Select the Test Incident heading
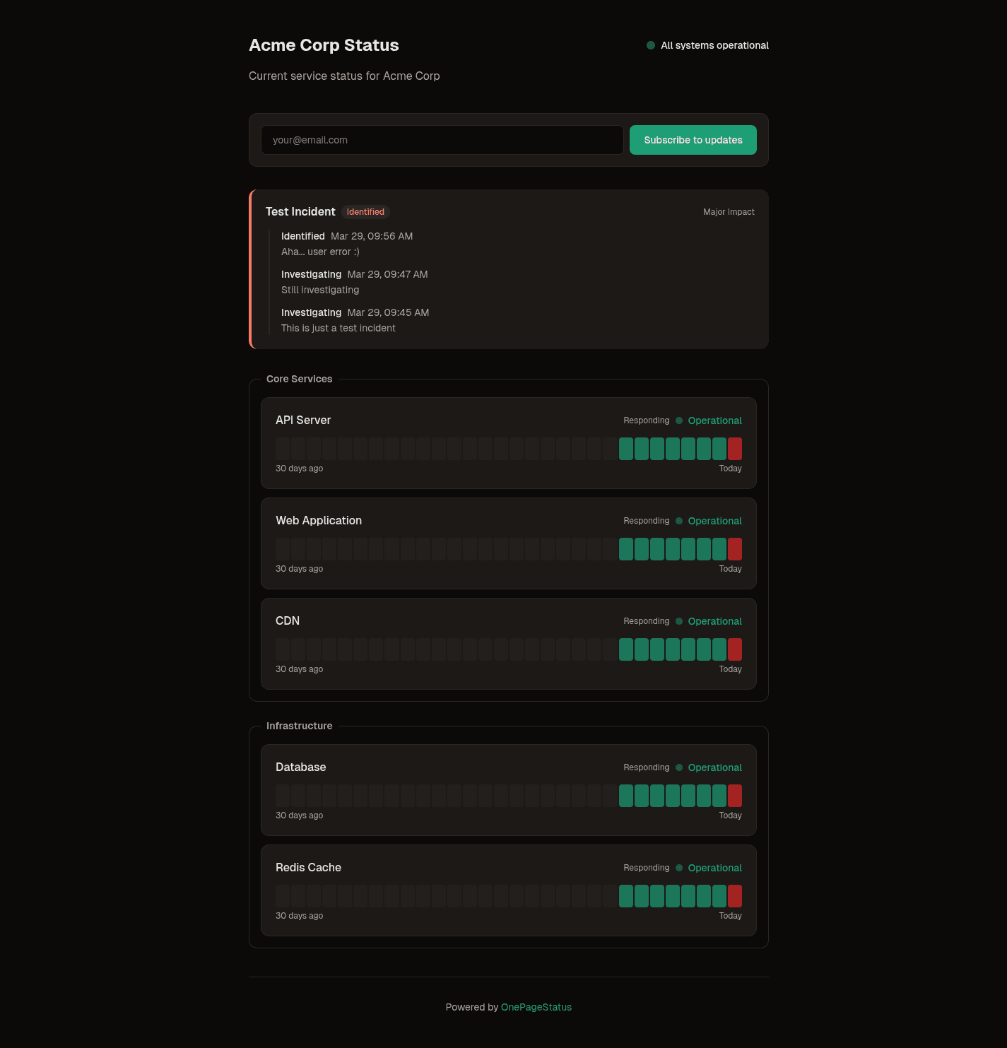The image size is (1007, 1048). [x=300, y=211]
